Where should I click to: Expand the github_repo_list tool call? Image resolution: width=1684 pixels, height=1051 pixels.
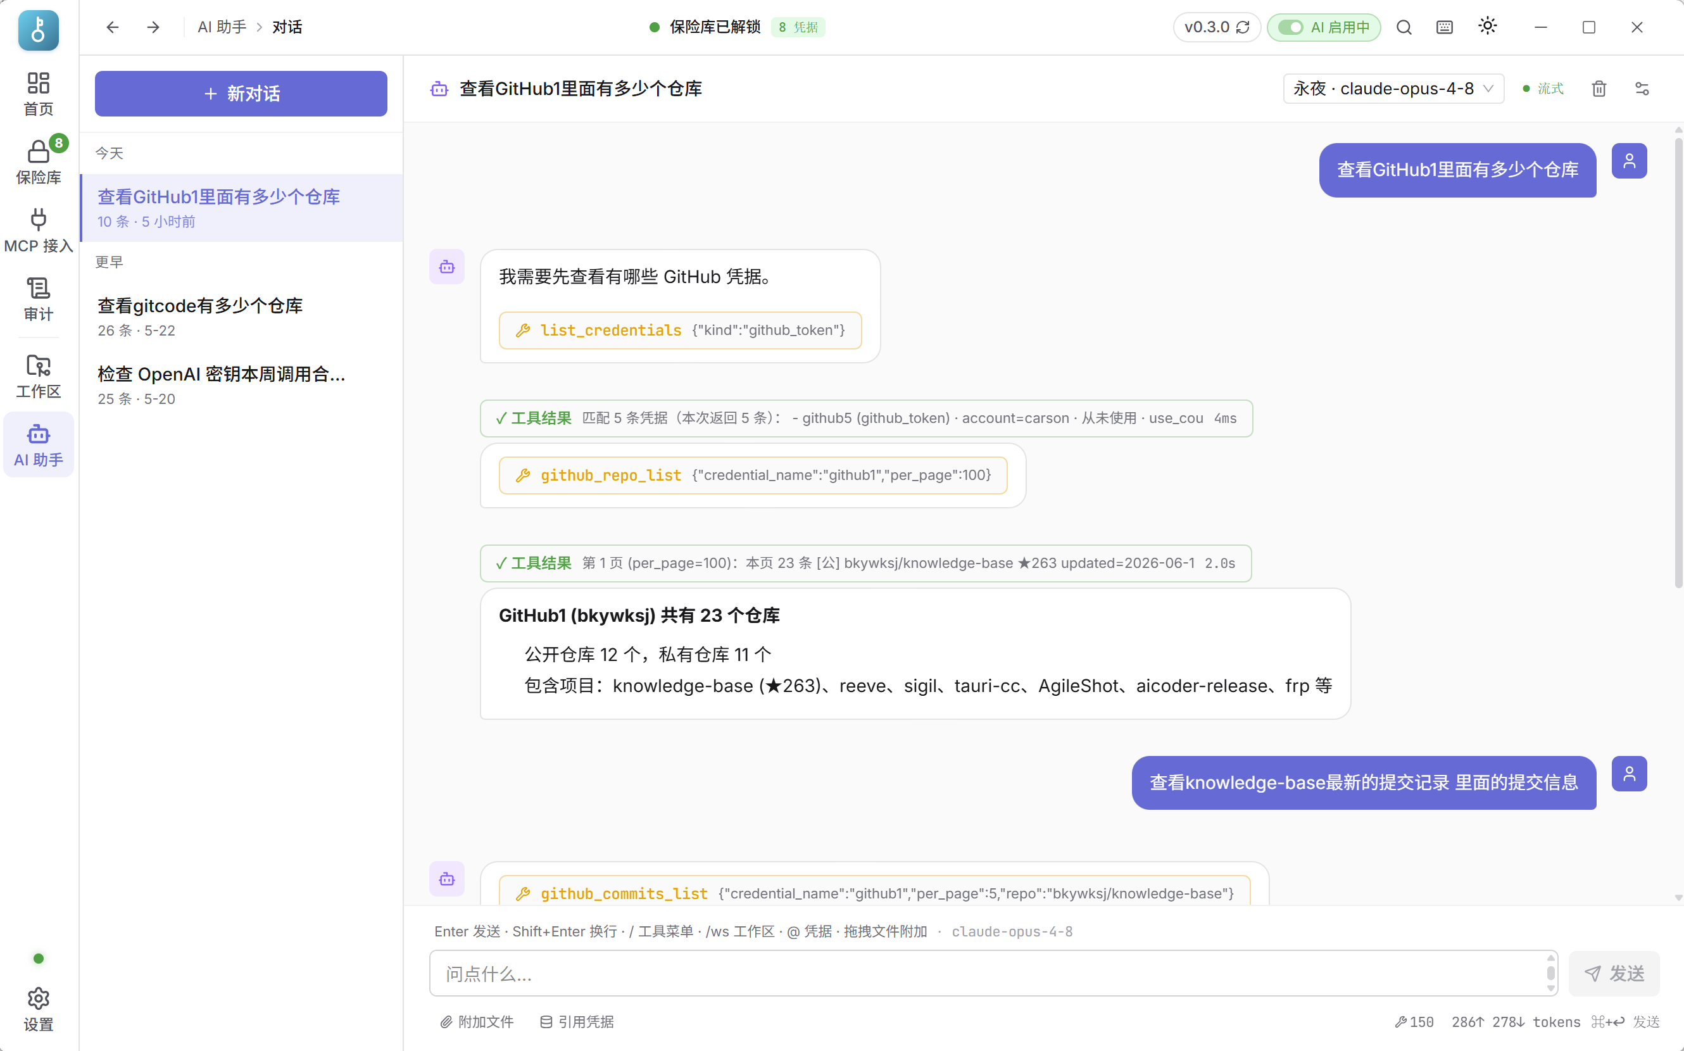[x=753, y=475]
